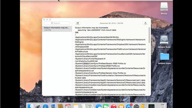192x108 pixels.
Task: Select the untitled folder on desktop
Action: click(x=164, y=58)
